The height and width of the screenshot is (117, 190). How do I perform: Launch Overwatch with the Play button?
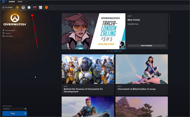13,113
